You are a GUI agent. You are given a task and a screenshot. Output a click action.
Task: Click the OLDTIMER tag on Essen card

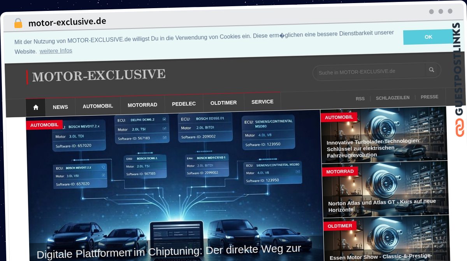pyautogui.click(x=340, y=226)
